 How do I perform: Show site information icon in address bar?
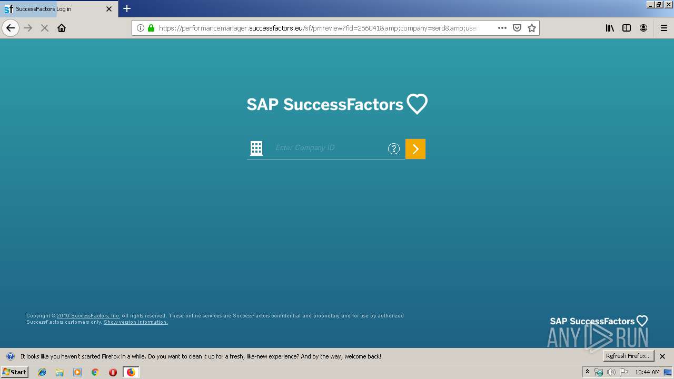click(x=141, y=28)
